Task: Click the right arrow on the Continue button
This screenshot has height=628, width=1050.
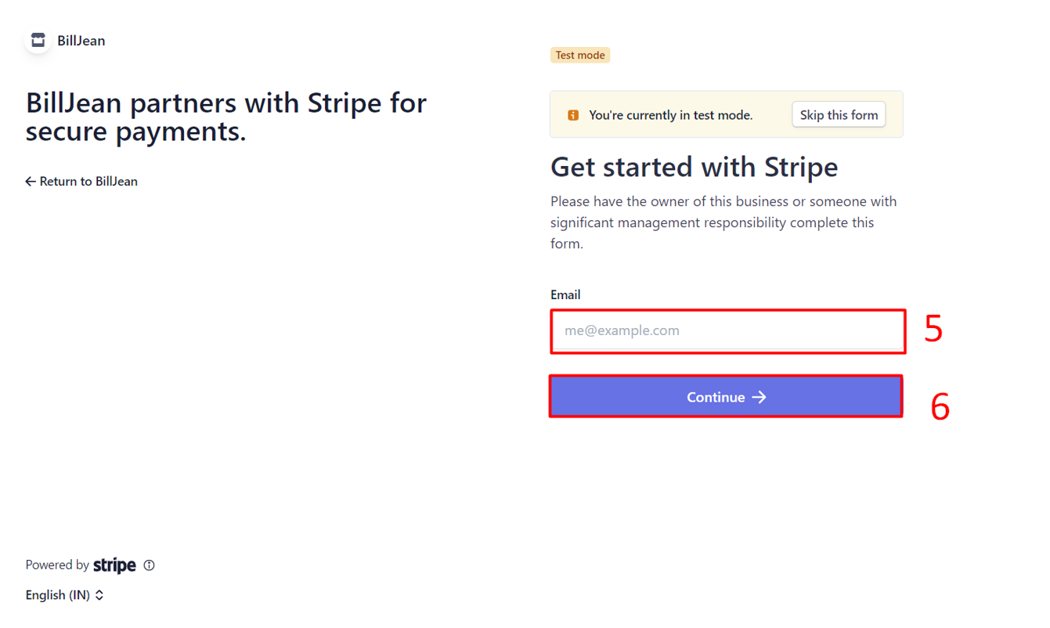Action: [759, 398]
